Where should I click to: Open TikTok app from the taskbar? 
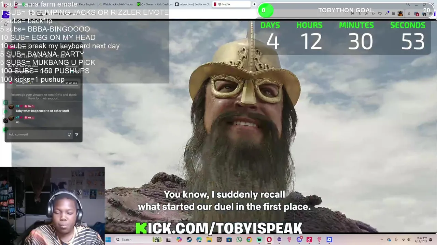309,240
